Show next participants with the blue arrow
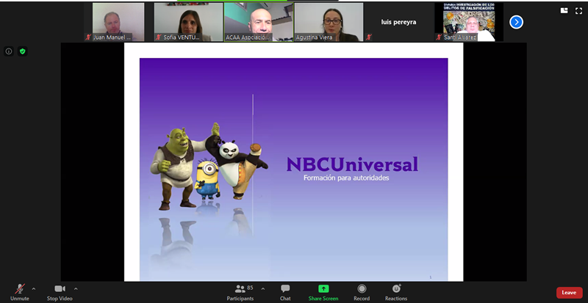This screenshot has height=303, width=588. pos(516,22)
